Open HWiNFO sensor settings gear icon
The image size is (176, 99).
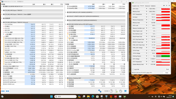pyautogui.click(x=121, y=91)
